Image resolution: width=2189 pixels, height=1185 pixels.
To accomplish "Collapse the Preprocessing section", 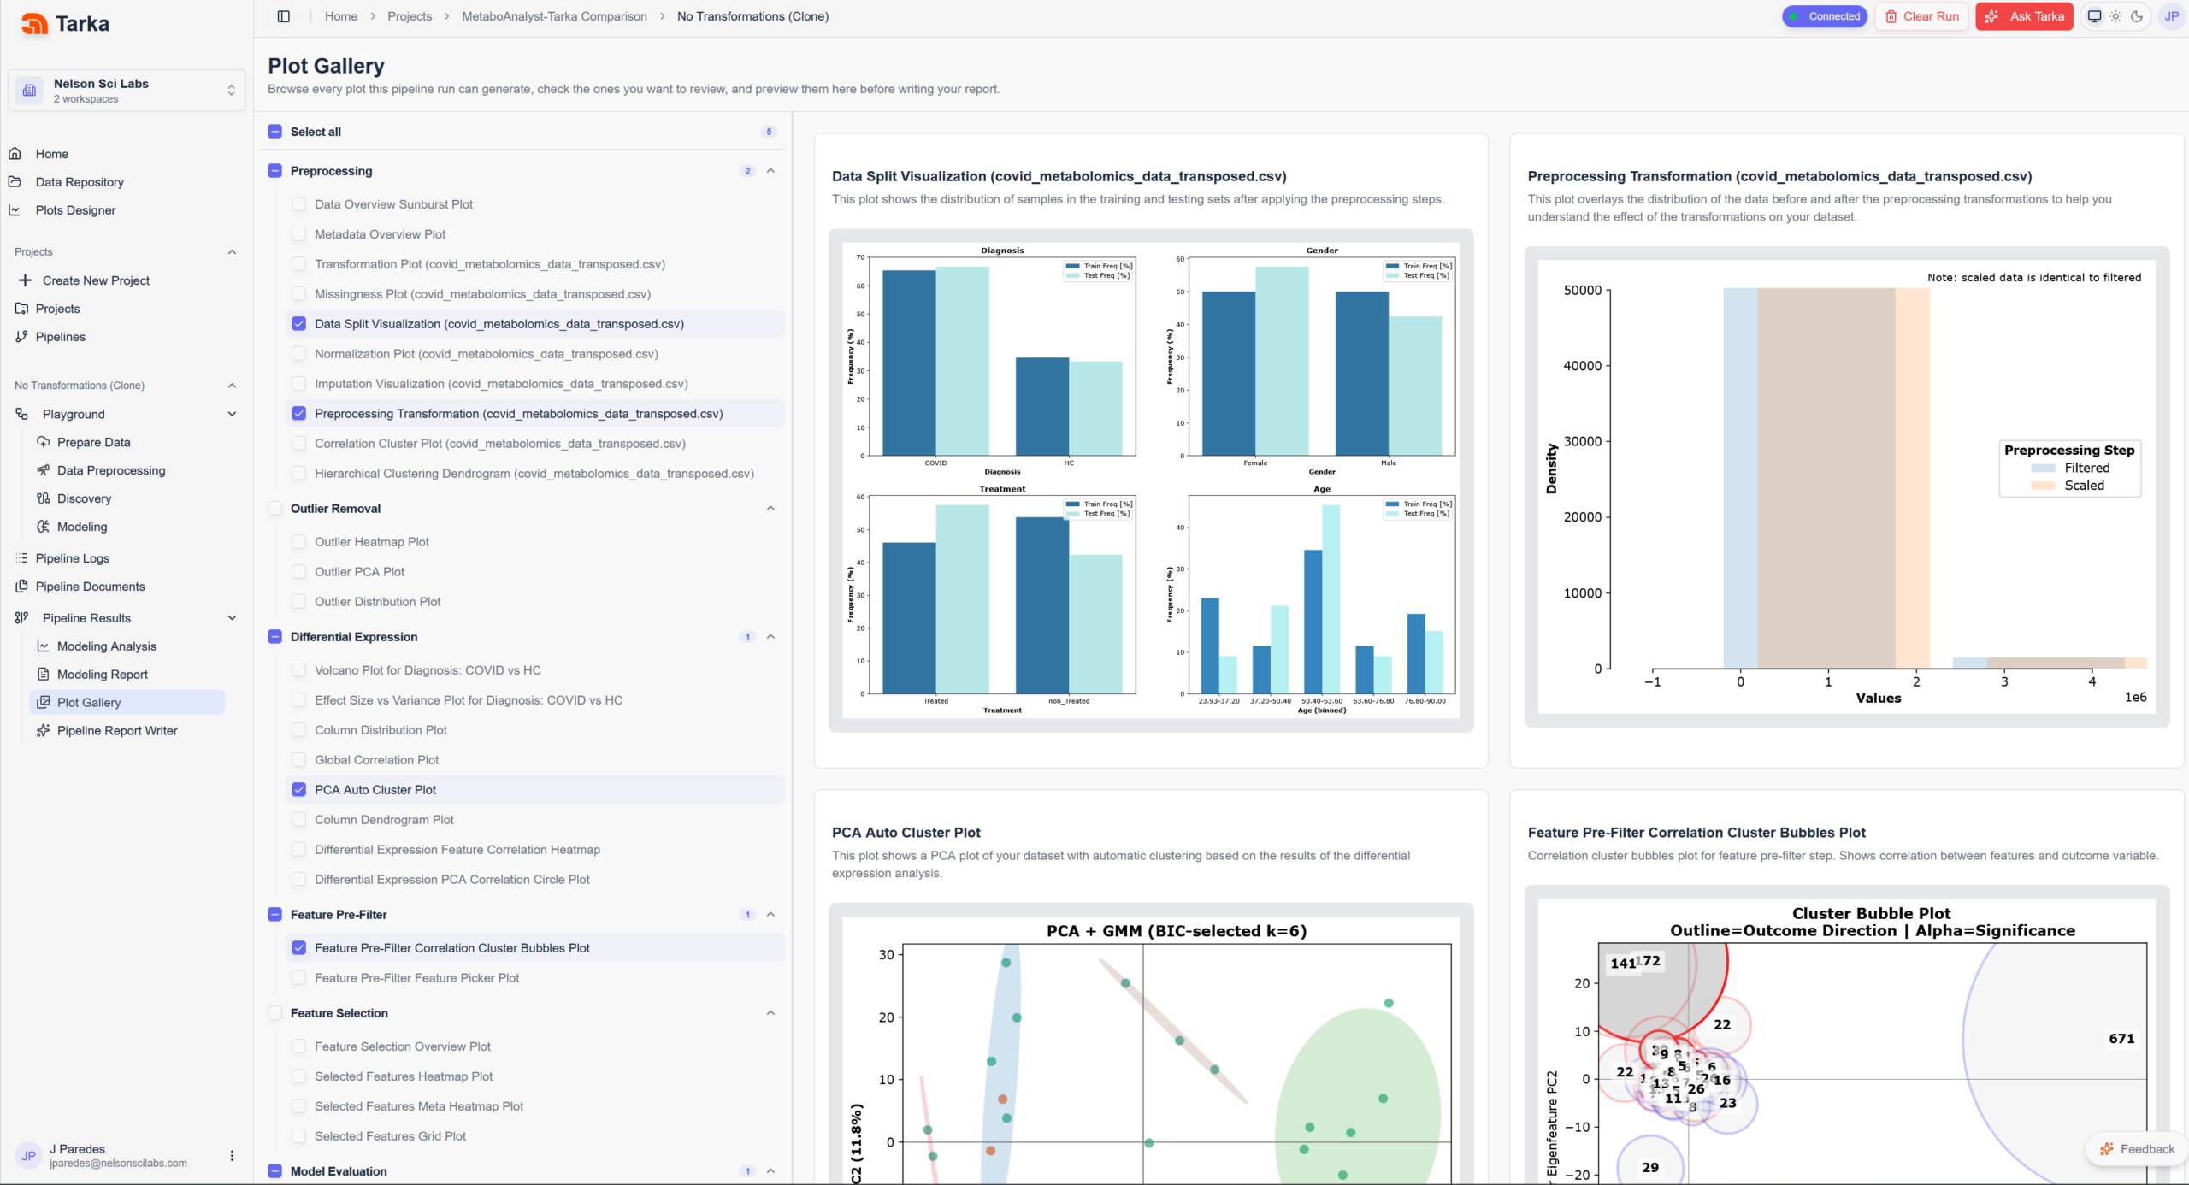I will [770, 171].
